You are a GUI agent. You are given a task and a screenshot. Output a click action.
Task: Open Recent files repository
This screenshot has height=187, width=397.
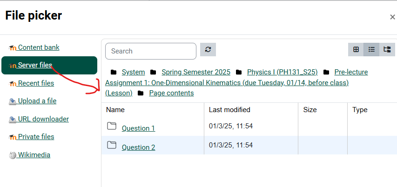[36, 83]
